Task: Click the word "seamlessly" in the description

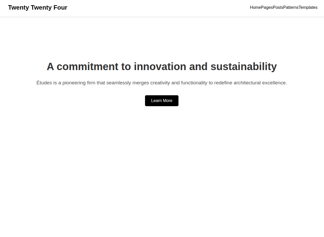Action: click(x=119, y=83)
